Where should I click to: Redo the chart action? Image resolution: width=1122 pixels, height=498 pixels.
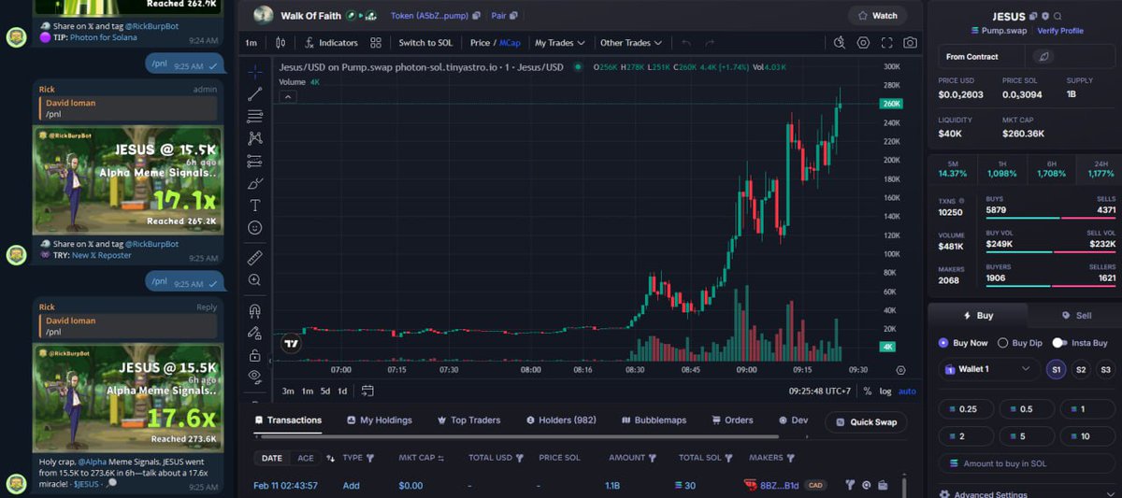click(x=710, y=43)
